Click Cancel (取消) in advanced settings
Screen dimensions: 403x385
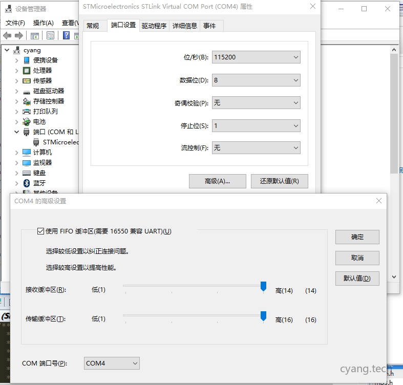tap(357, 258)
